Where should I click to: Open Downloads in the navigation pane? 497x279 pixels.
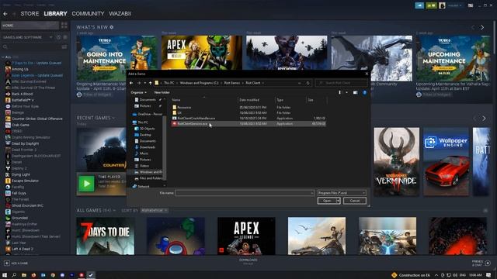click(147, 147)
